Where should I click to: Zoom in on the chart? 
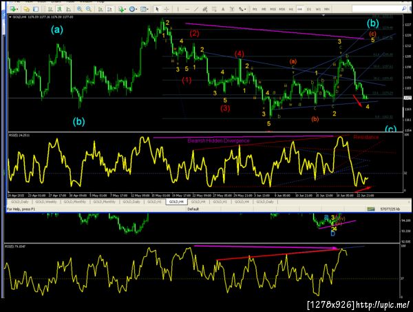pos(80,9)
